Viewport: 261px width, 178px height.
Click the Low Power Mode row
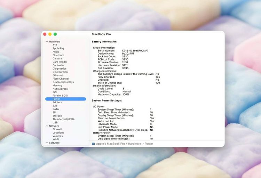126,127
